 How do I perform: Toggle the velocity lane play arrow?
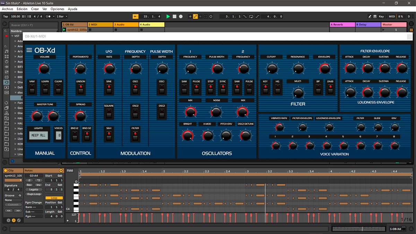pyautogui.click(x=68, y=220)
